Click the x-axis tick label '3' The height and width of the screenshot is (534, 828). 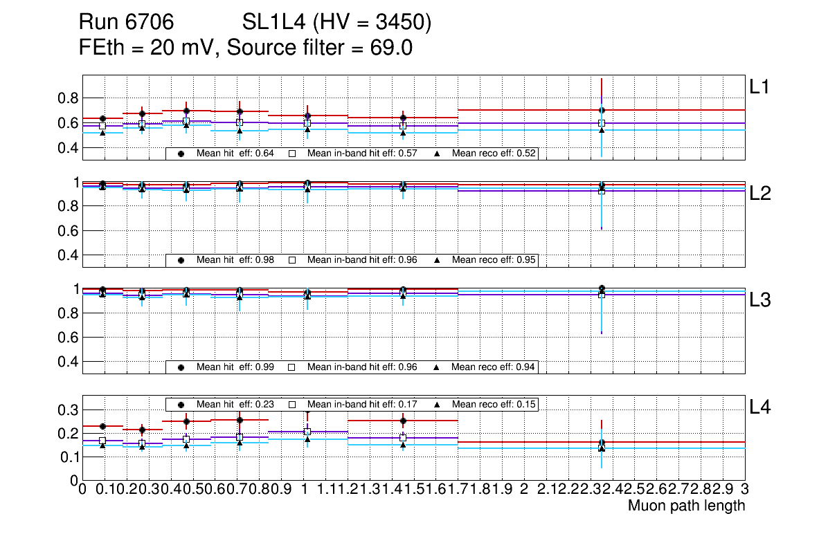pyautogui.click(x=744, y=490)
